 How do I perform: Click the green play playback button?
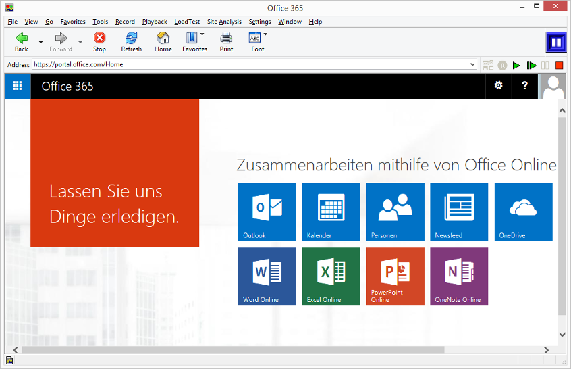coord(516,66)
